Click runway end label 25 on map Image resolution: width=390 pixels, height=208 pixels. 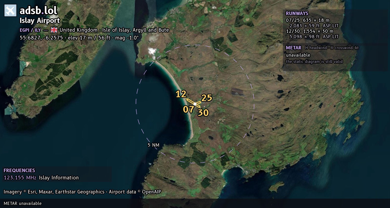coord(207,98)
